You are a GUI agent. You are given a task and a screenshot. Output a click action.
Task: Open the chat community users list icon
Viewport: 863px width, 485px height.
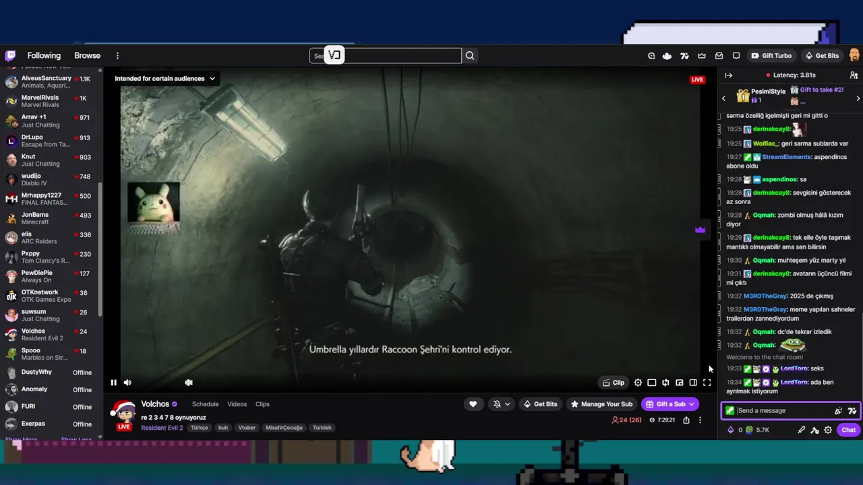click(x=854, y=75)
